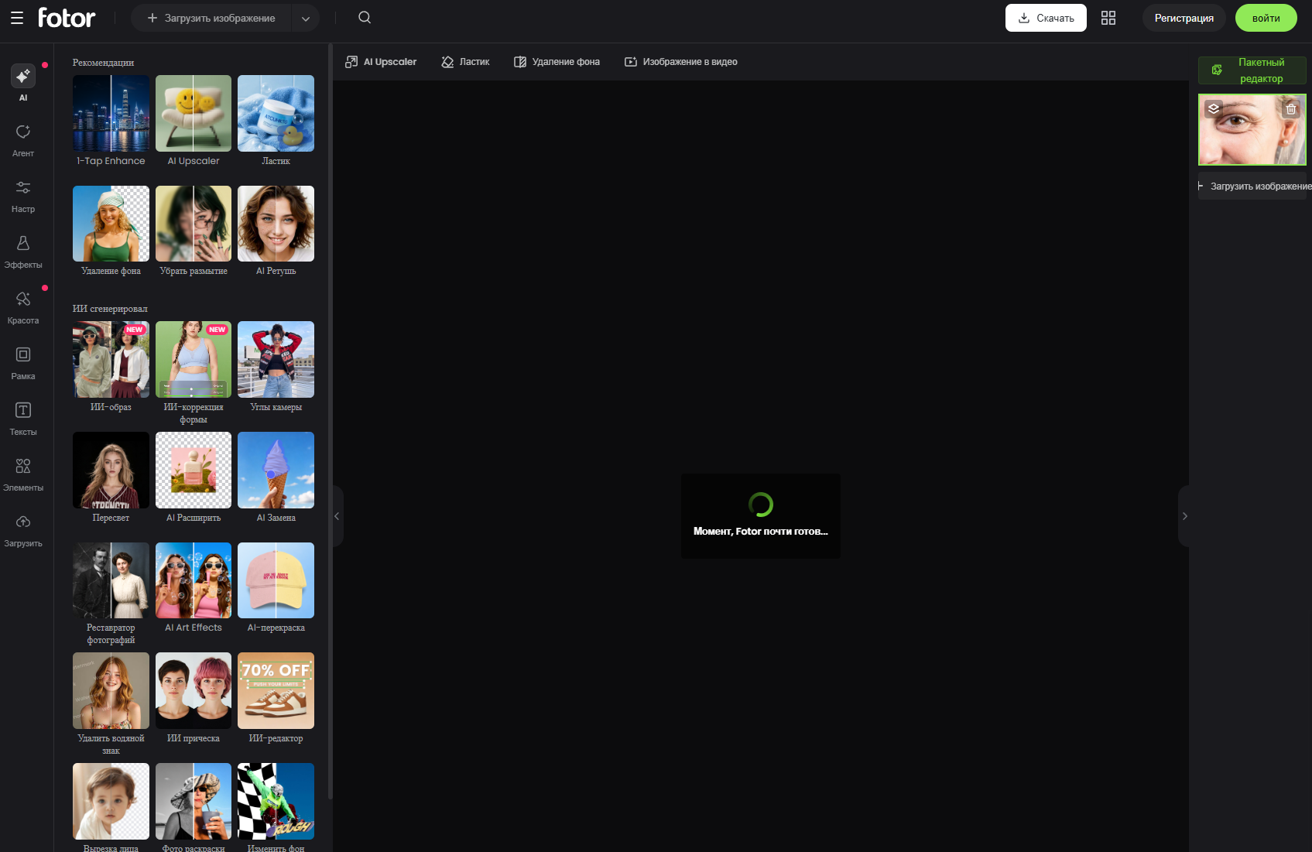This screenshot has height=852, width=1312.
Task: Choose the AI Расширить tool
Action: point(194,477)
